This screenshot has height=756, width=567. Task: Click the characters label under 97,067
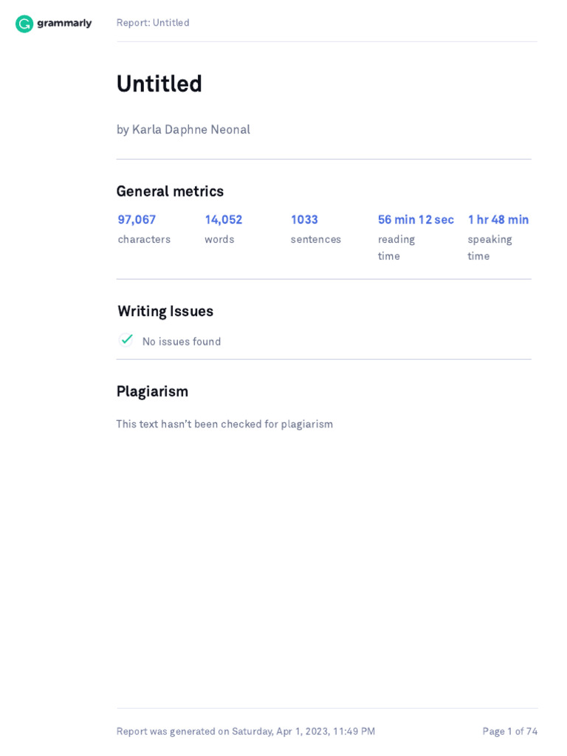(144, 239)
